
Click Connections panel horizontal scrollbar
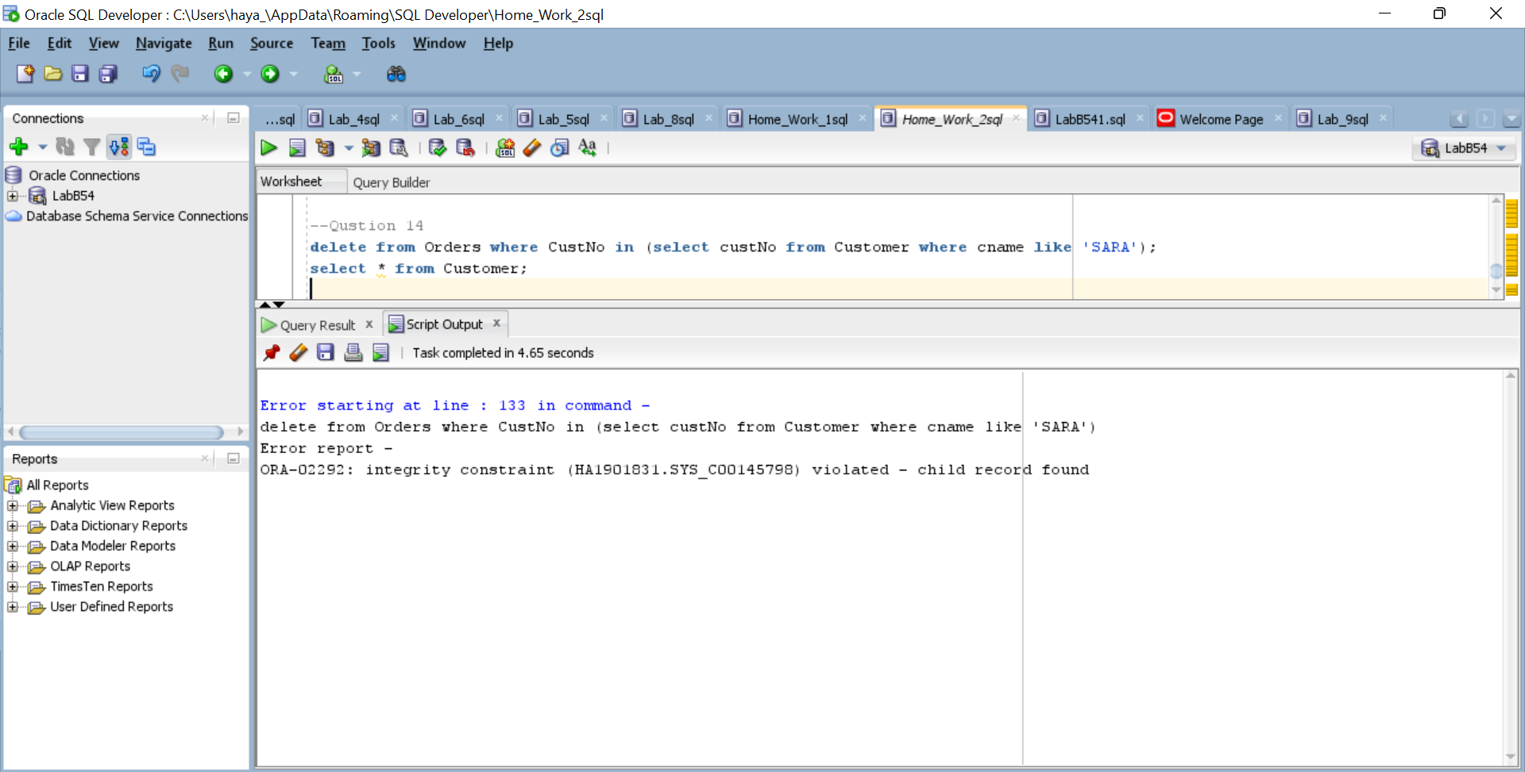[121, 432]
